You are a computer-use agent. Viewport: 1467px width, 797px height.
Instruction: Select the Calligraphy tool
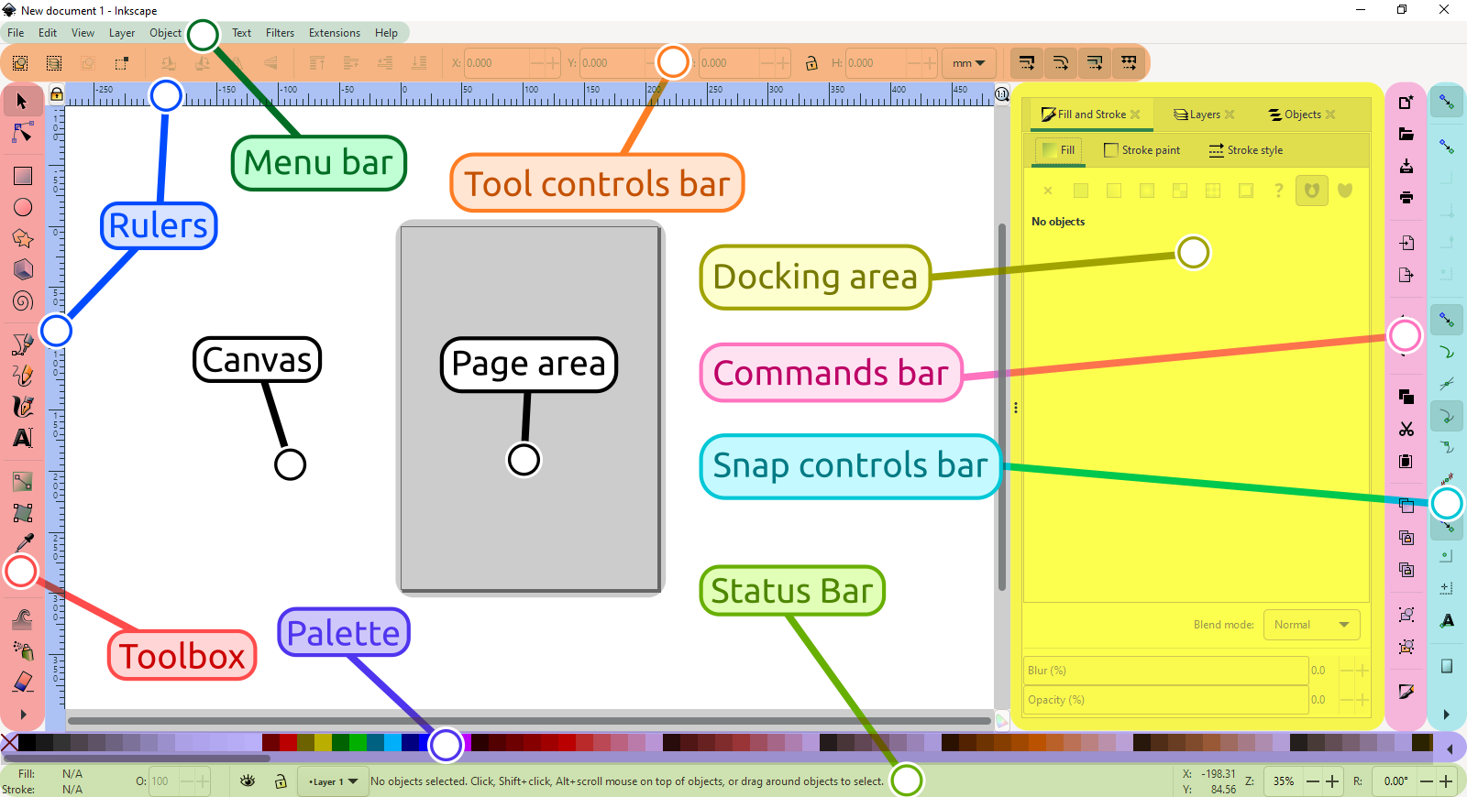[x=22, y=406]
